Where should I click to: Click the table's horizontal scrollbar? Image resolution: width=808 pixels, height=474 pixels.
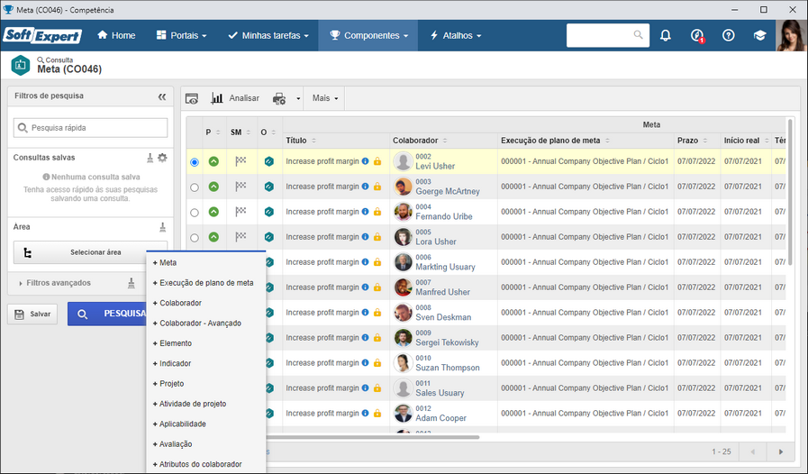(x=372, y=437)
